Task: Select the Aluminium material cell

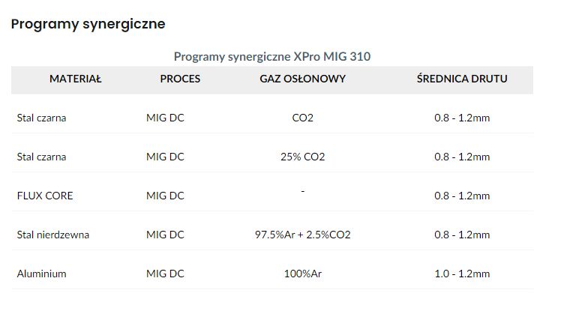Action: [41, 274]
